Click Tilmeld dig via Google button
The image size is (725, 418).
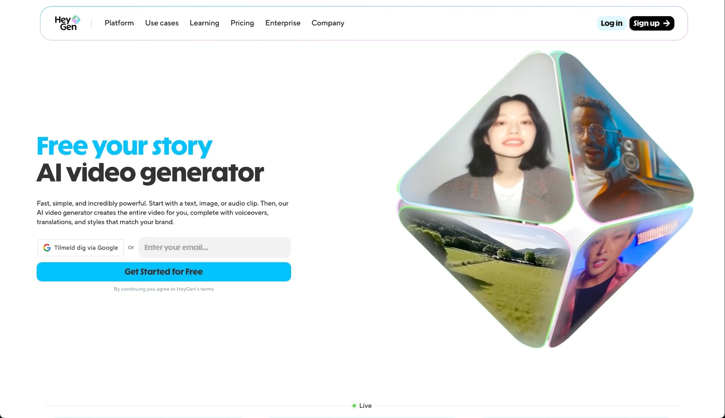point(80,247)
